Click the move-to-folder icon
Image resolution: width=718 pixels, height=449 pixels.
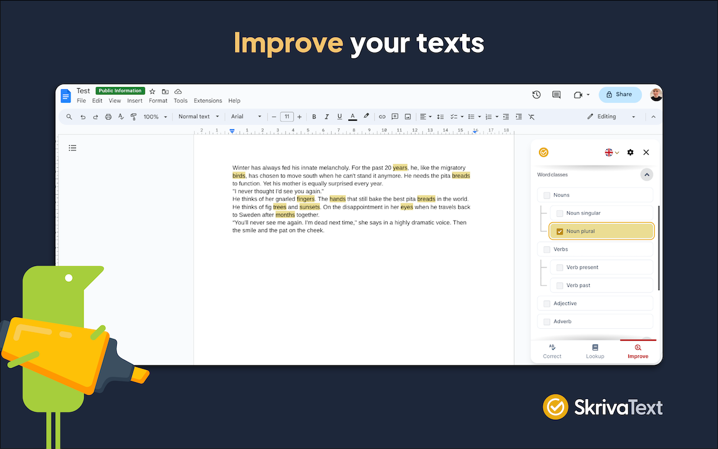point(165,91)
